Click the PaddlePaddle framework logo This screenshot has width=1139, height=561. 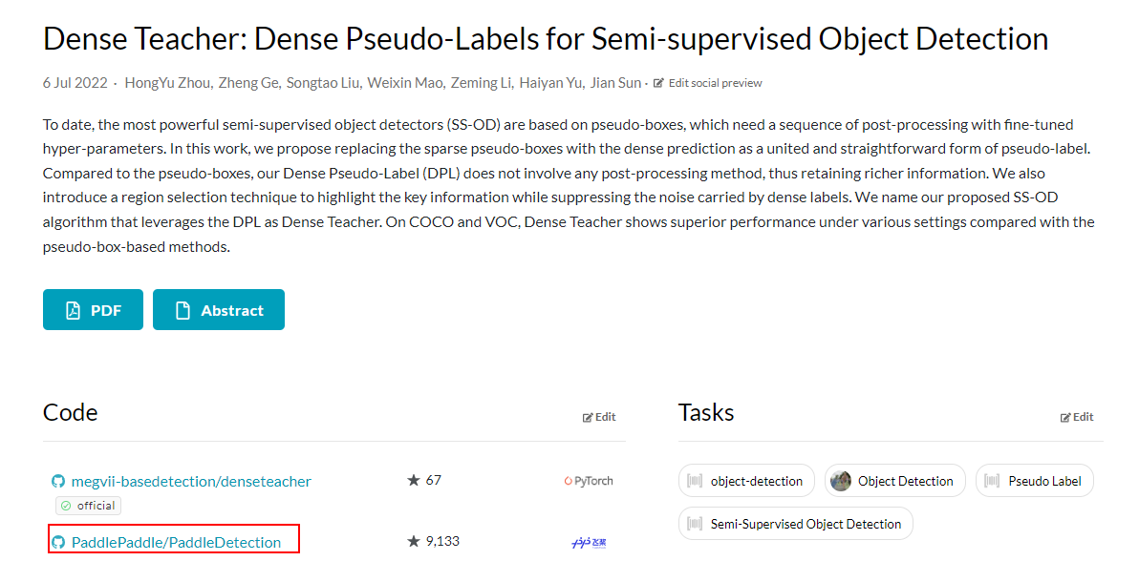[x=589, y=542]
